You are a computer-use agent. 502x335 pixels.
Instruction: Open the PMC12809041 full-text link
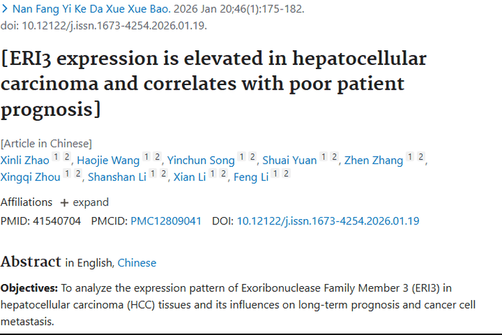click(166, 221)
